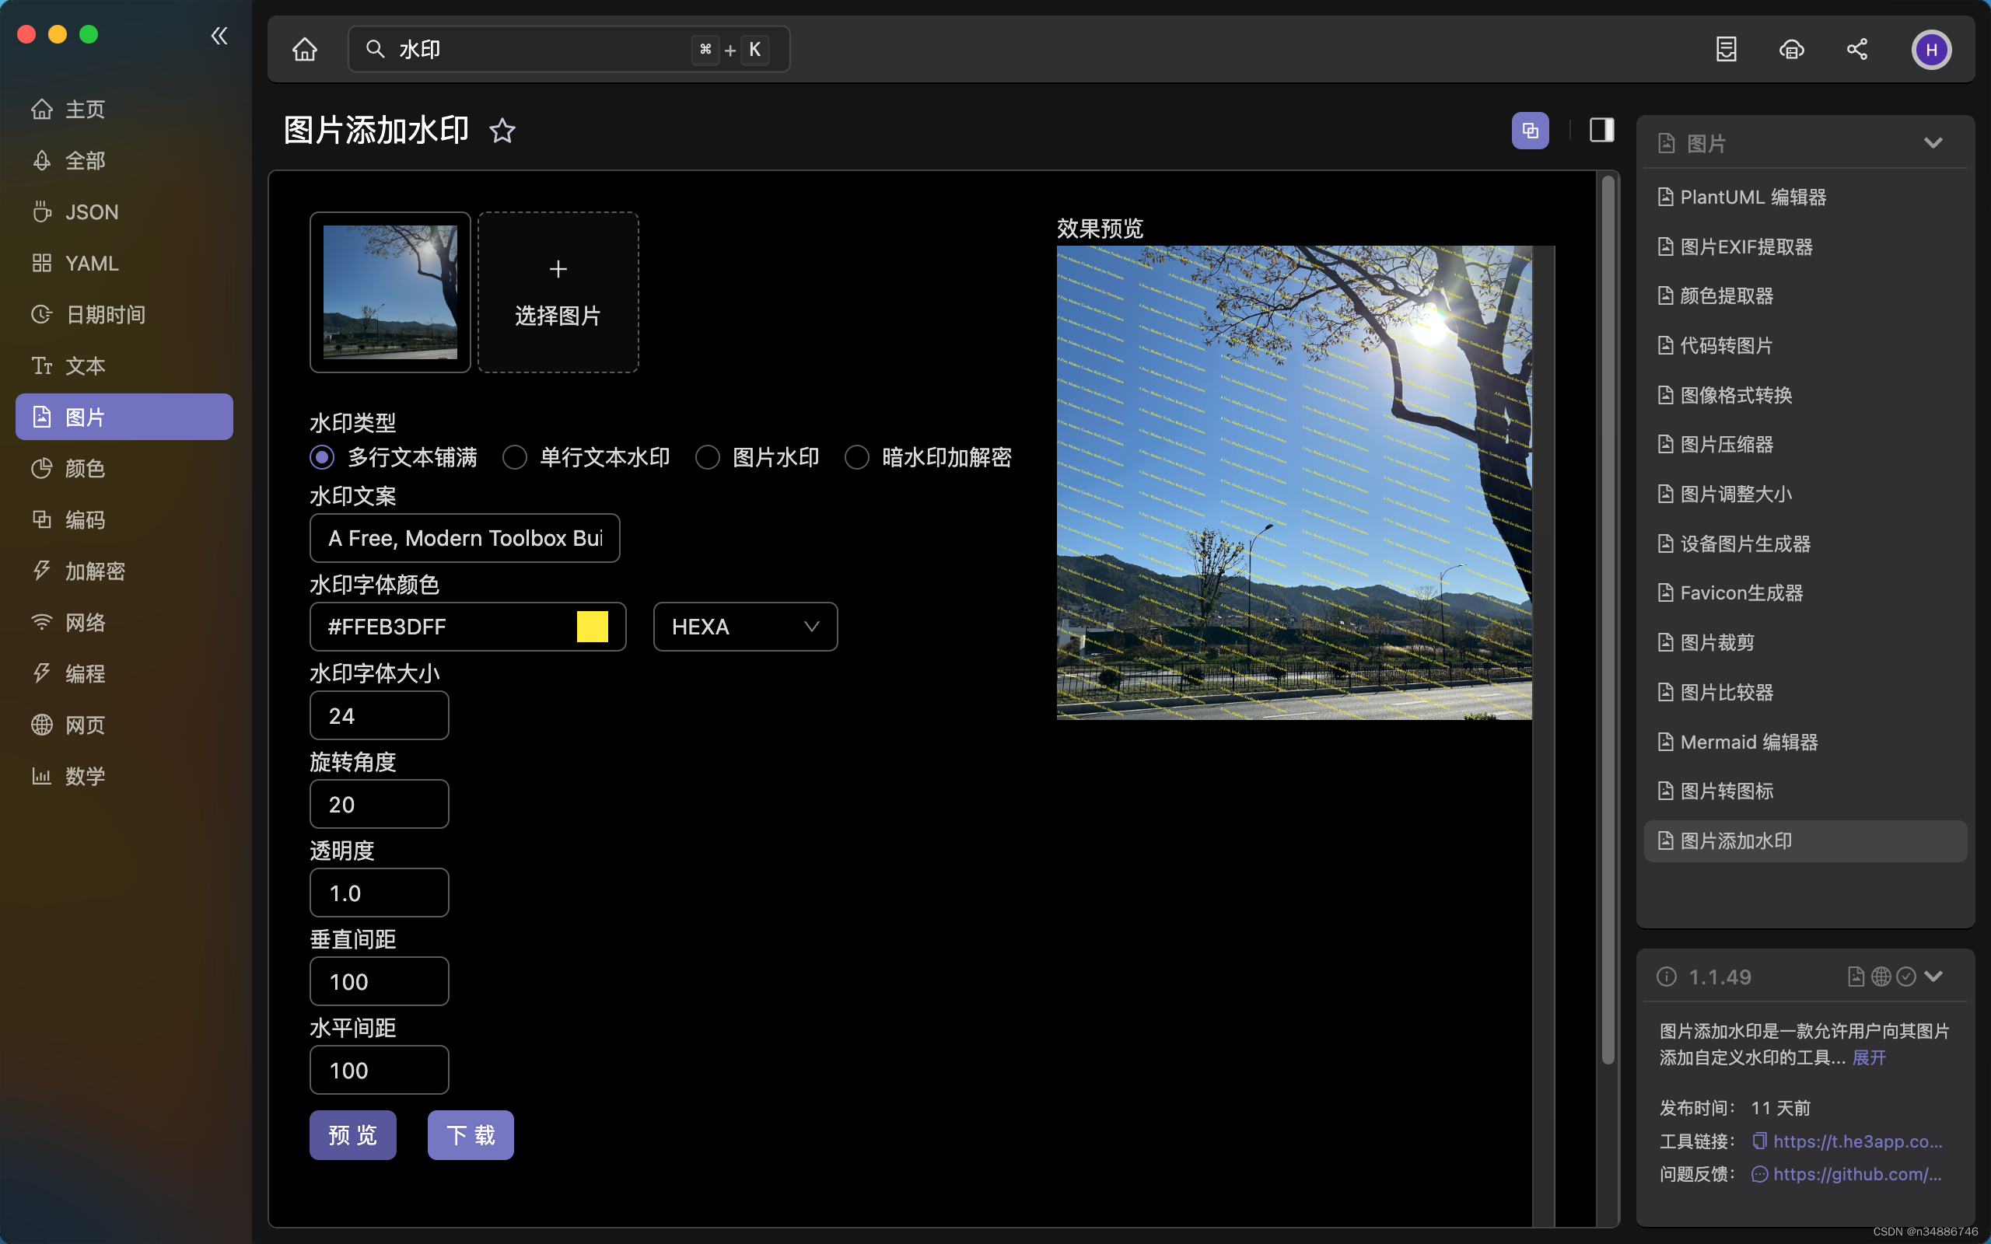The width and height of the screenshot is (1991, 1244).
Task: Open 加解密 in the left sidebar
Action: coord(95,571)
